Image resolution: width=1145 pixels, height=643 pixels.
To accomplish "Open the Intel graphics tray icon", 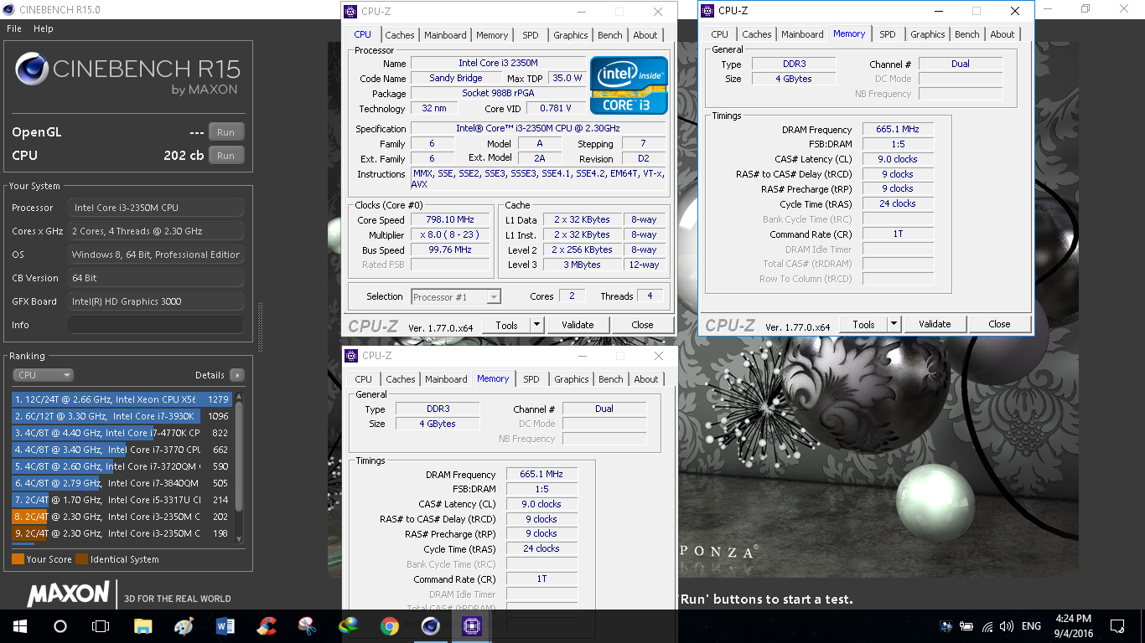I will pos(946,626).
